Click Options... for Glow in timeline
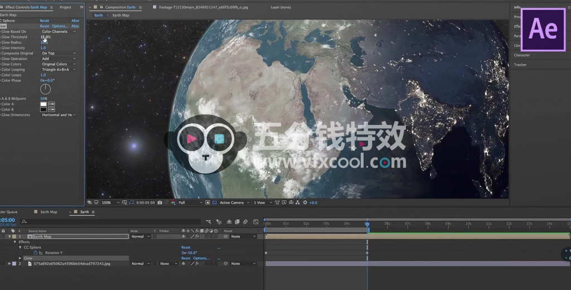Image resolution: width=571 pixels, height=290 pixels. click(201, 258)
